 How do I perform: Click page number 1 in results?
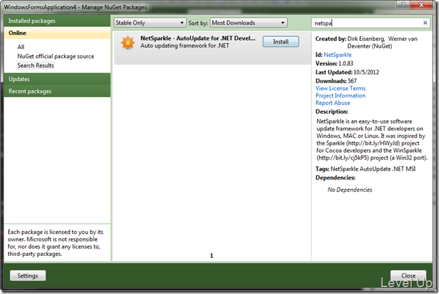coord(211,256)
